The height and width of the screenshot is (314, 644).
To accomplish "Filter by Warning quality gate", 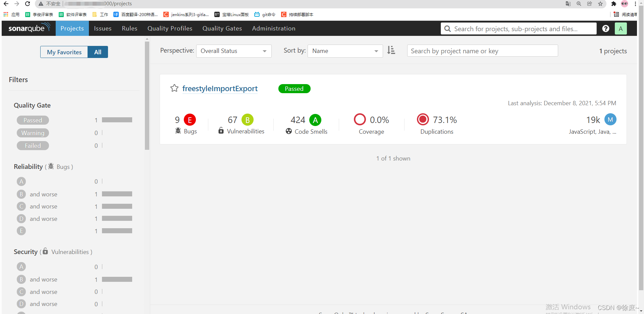I will (x=33, y=133).
